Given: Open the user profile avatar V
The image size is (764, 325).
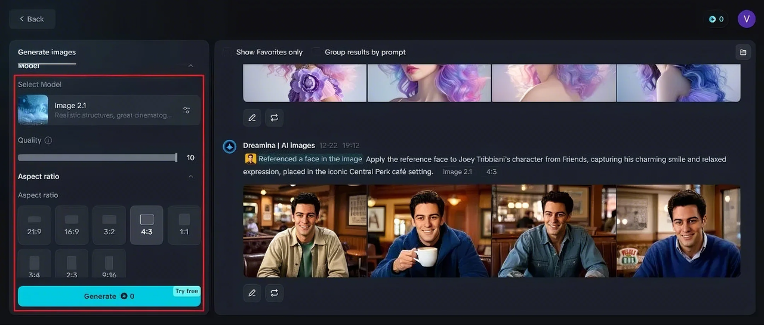Looking at the screenshot, I should [x=747, y=19].
